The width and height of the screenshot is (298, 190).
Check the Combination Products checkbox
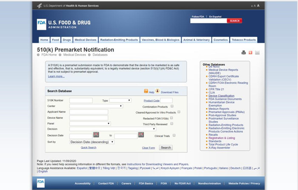pyautogui.click(x=172, y=106)
